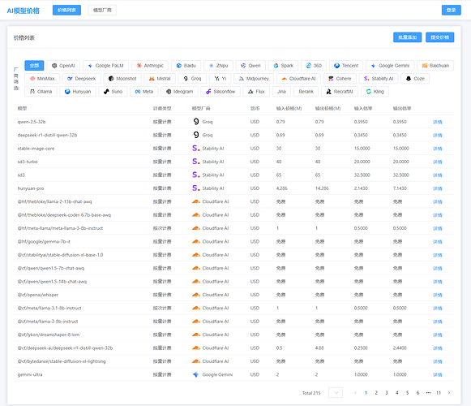Viewport: 471px width, 406px height.
Task: Expand the pagination ellipsis for more pages
Action: click(428, 393)
